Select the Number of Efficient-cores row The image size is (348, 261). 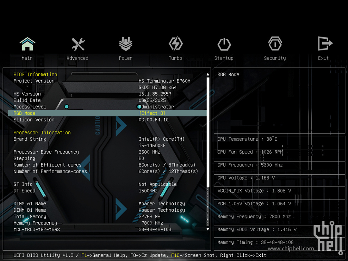[48, 165]
